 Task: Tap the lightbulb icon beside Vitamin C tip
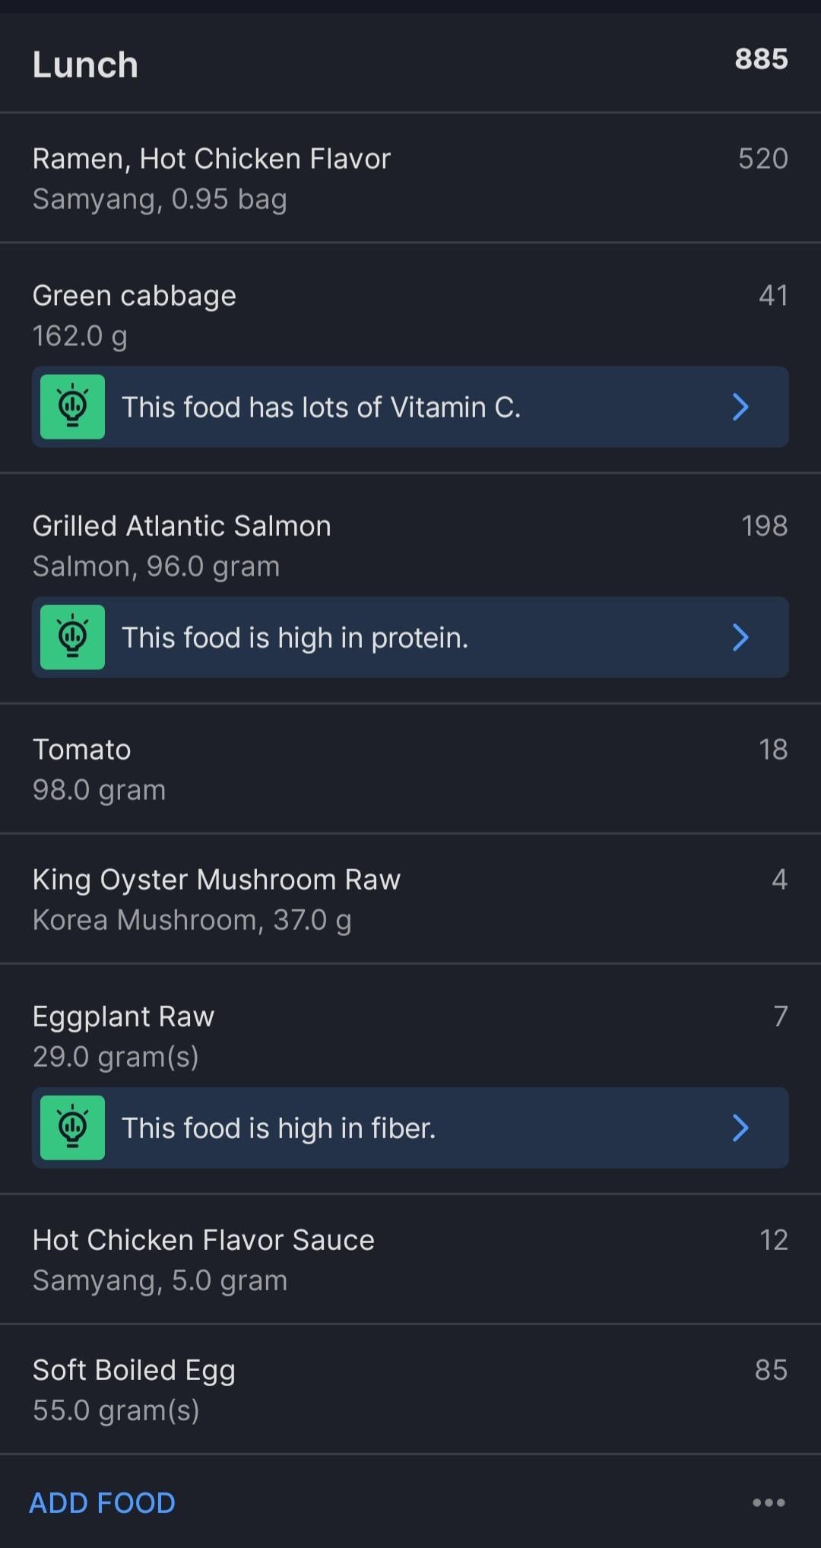(x=72, y=407)
